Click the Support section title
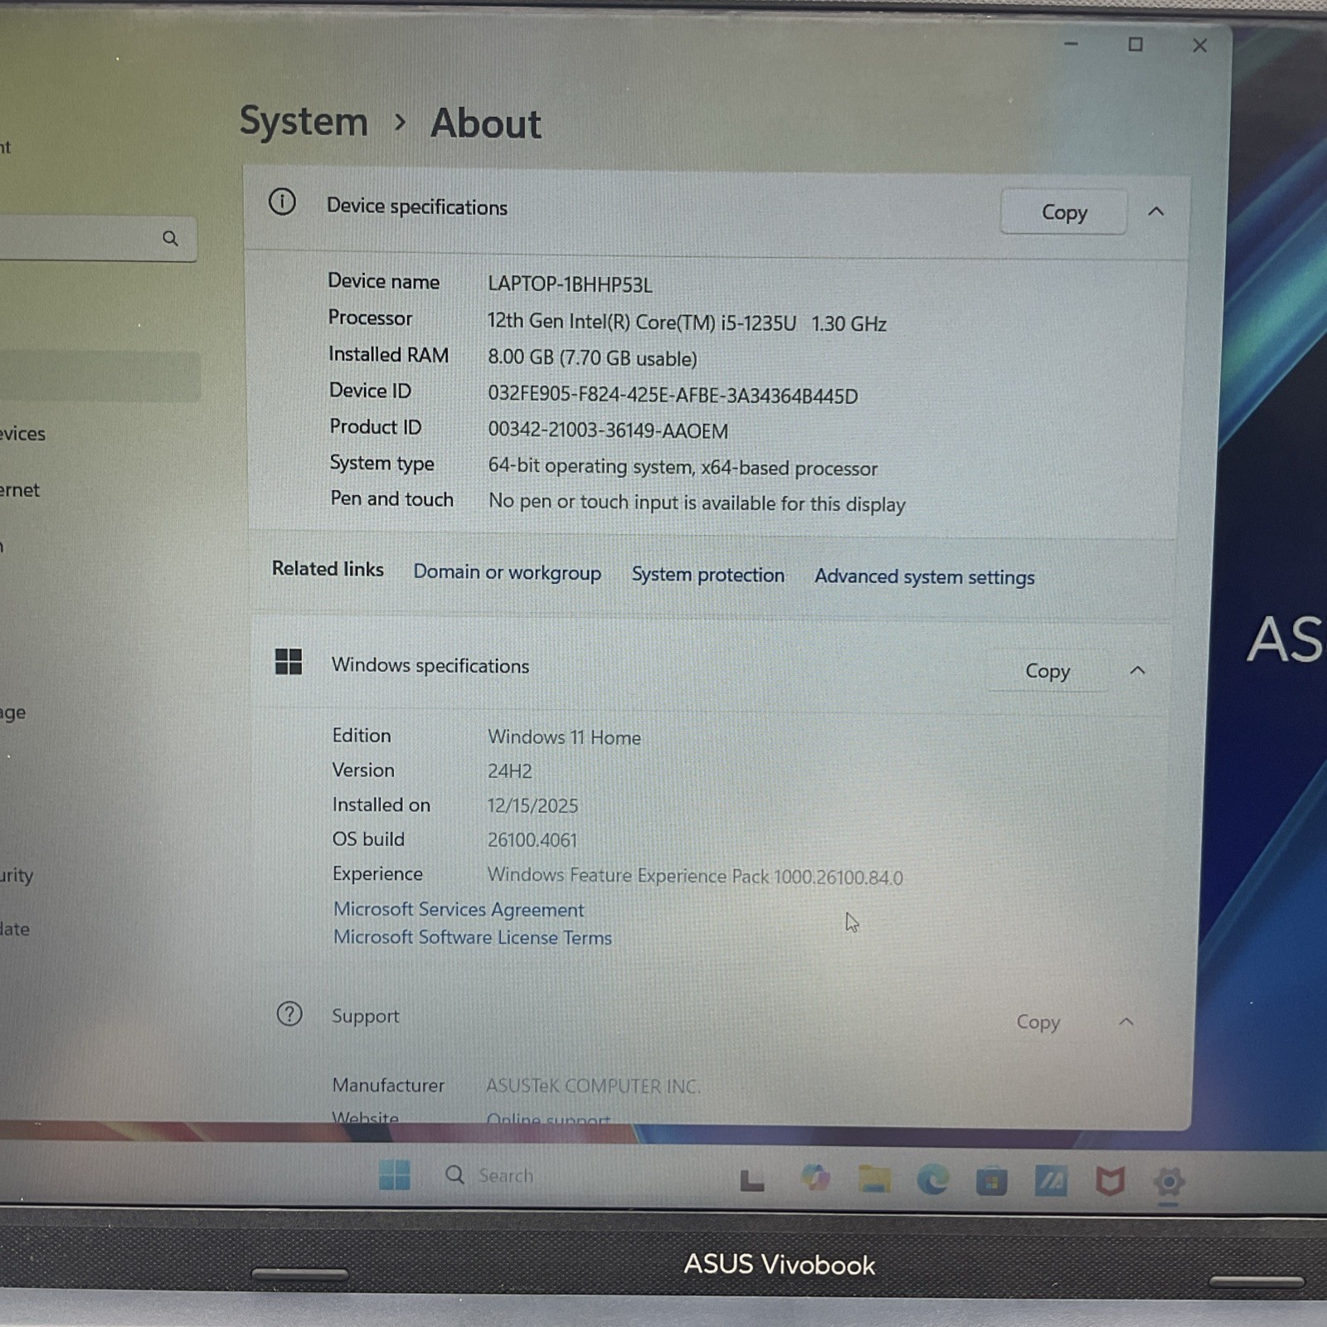This screenshot has width=1327, height=1327. coord(365,1016)
